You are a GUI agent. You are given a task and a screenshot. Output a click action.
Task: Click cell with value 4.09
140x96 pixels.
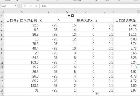[x=125, y=86]
